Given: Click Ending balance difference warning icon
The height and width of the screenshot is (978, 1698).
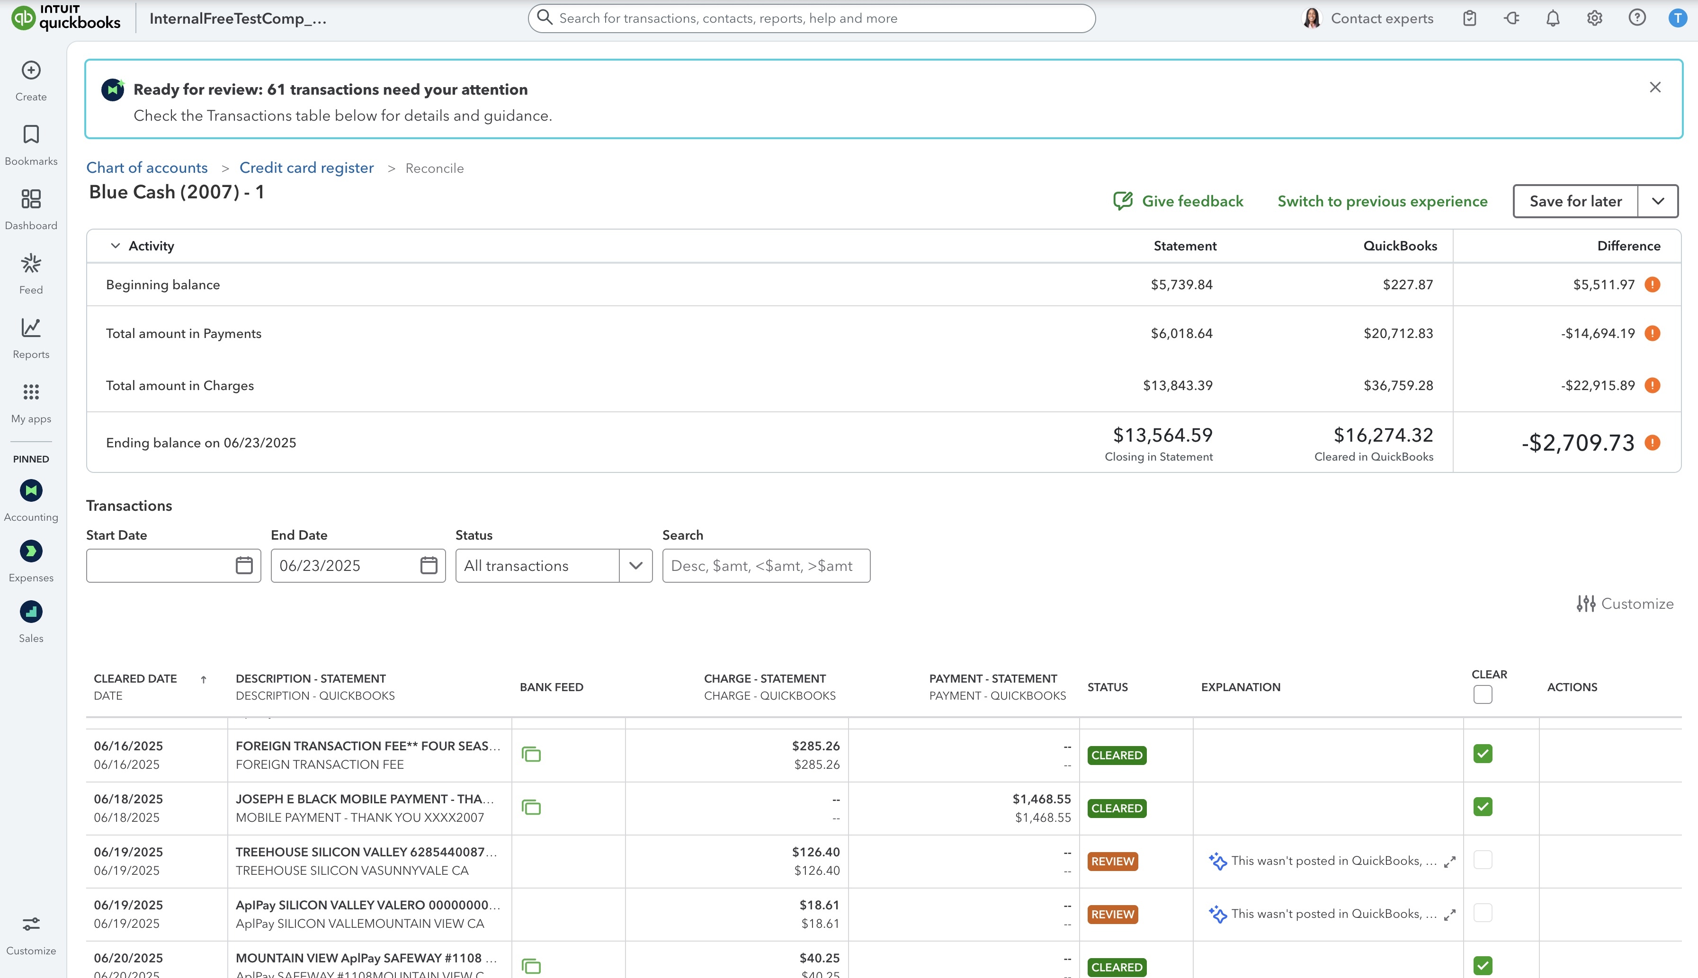Looking at the screenshot, I should [1653, 443].
